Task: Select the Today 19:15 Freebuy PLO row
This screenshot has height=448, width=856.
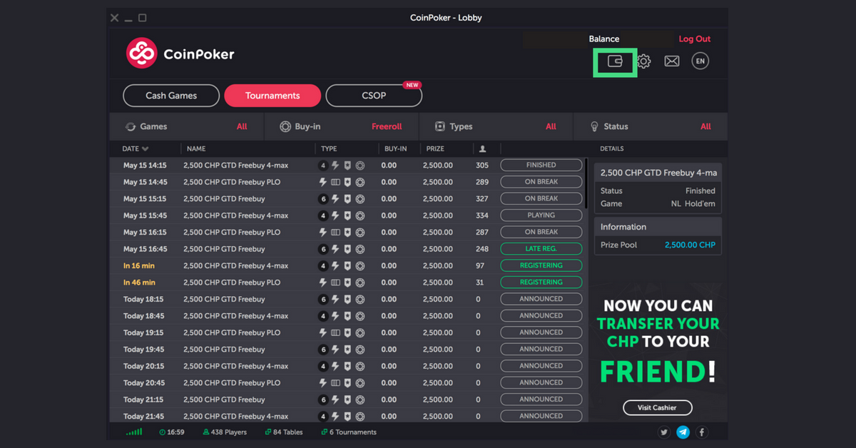Action: pyautogui.click(x=348, y=333)
